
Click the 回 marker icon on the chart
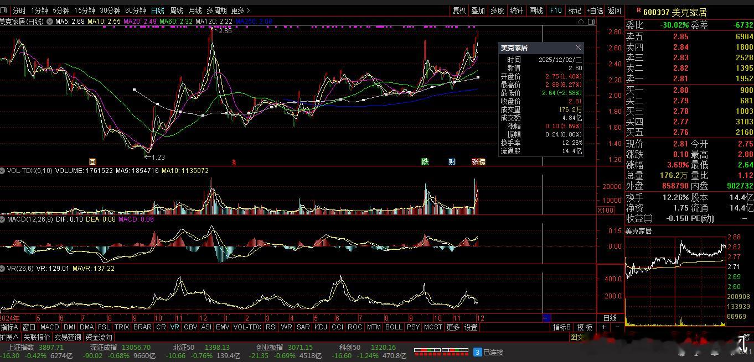pos(92,162)
